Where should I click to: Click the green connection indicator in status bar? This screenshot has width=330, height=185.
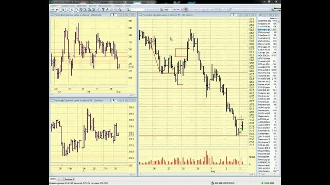pos(262,183)
